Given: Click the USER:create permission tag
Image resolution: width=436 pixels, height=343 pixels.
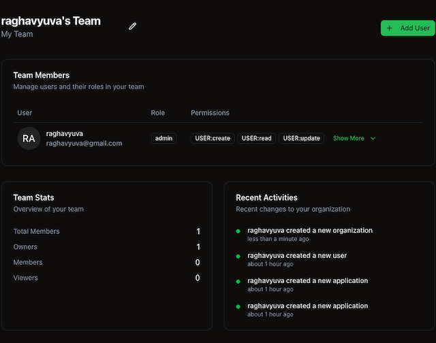Looking at the screenshot, I should tap(213, 138).
